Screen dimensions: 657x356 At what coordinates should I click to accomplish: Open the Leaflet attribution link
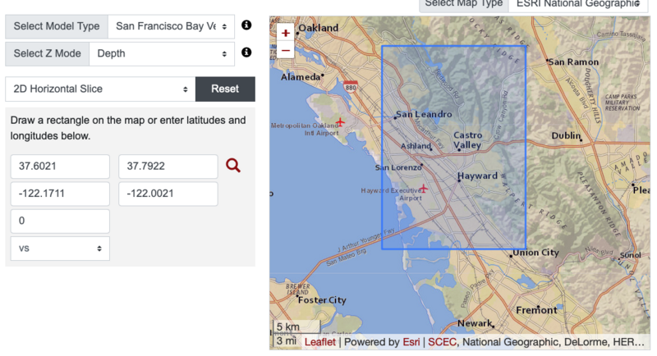[x=319, y=342]
